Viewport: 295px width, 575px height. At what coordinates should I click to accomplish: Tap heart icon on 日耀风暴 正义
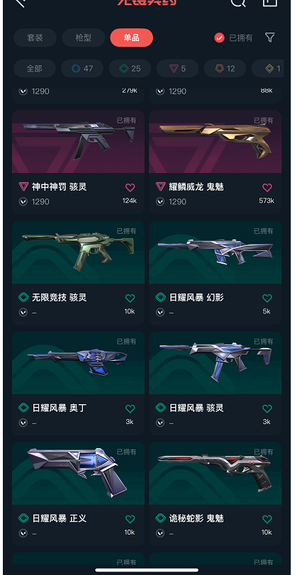pyautogui.click(x=130, y=519)
